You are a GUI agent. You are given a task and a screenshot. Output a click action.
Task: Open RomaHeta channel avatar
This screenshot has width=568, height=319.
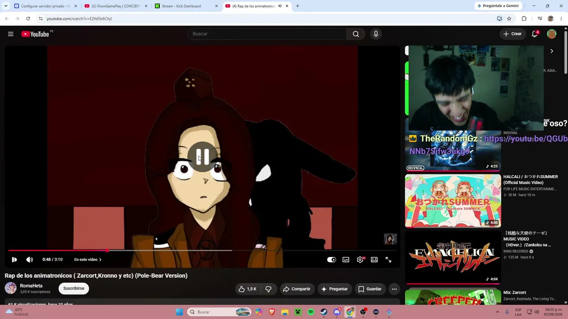pos(11,288)
